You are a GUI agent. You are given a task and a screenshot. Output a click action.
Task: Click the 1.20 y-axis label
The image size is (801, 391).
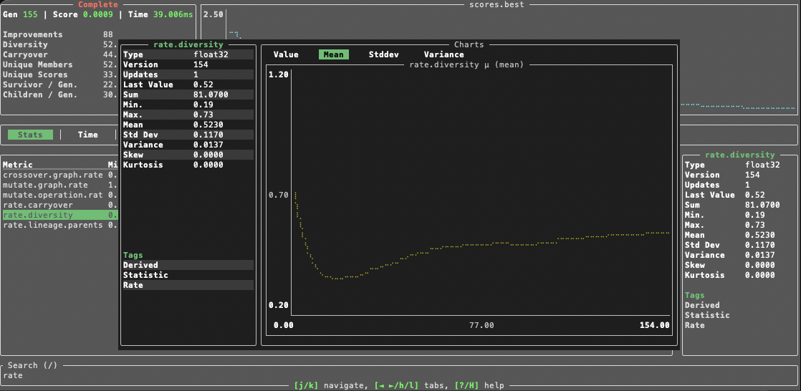tap(279, 74)
